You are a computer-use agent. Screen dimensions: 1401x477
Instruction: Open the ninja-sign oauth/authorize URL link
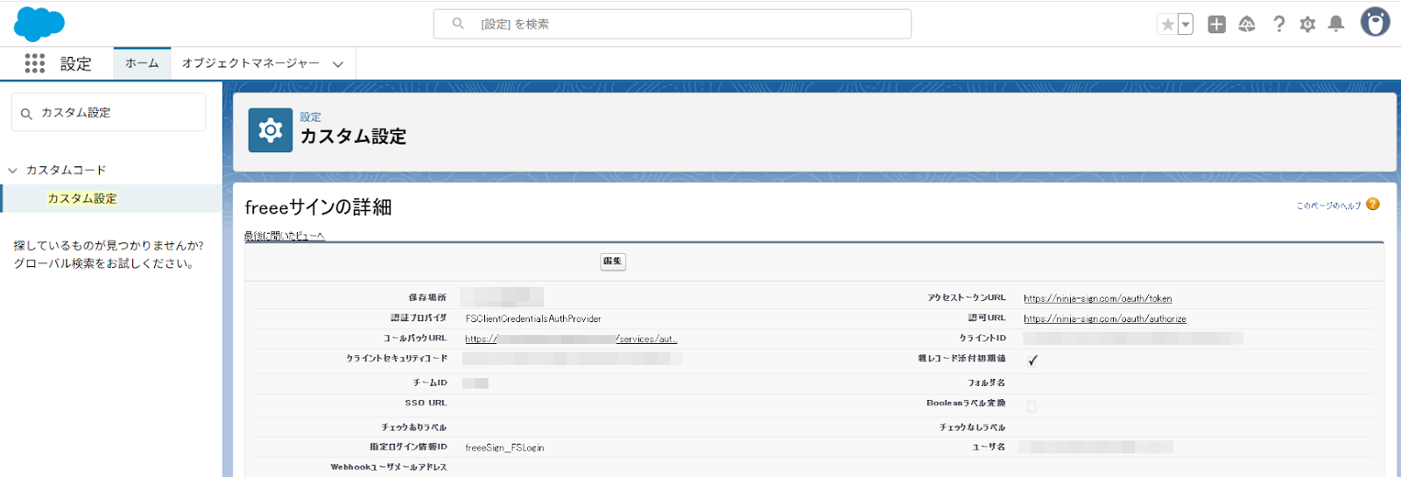tap(1105, 319)
